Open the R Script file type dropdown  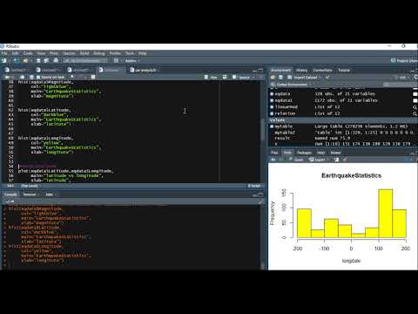(x=254, y=186)
